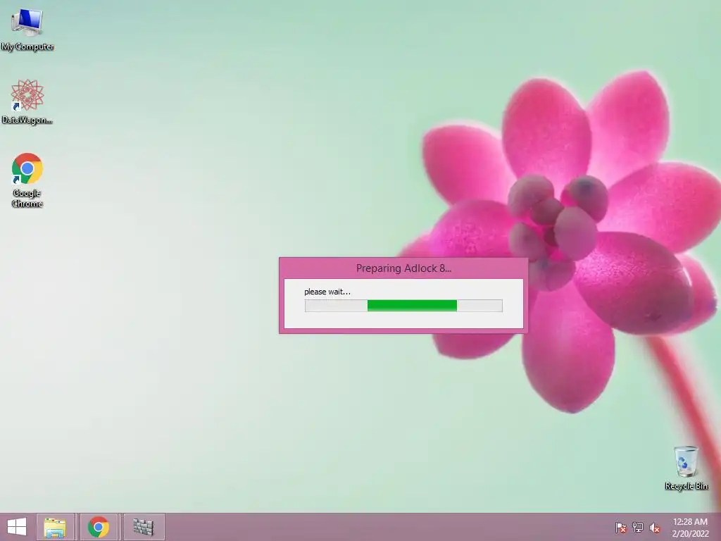This screenshot has width=721, height=541.
Task: Select the brick wall taskbar app
Action: pyautogui.click(x=144, y=527)
